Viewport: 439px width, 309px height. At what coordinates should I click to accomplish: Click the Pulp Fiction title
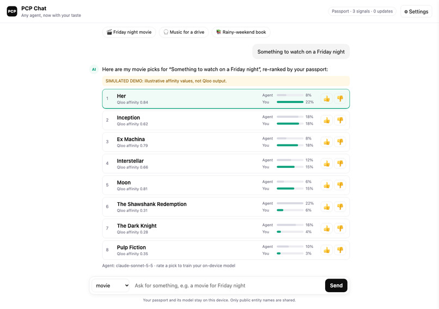click(x=131, y=247)
